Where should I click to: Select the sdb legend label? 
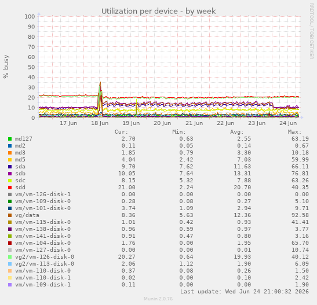(x=20, y=174)
